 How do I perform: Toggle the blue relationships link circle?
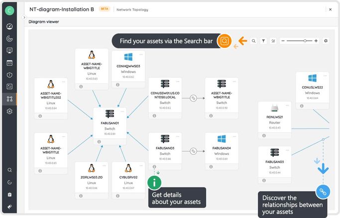point(323,191)
